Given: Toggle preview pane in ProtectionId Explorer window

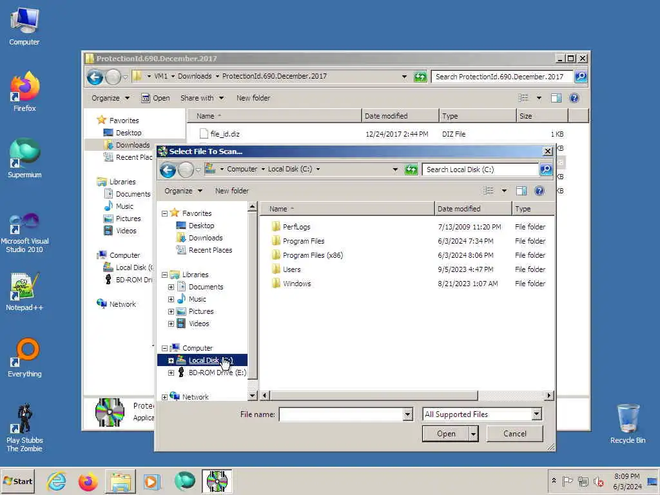Looking at the screenshot, I should point(556,98).
